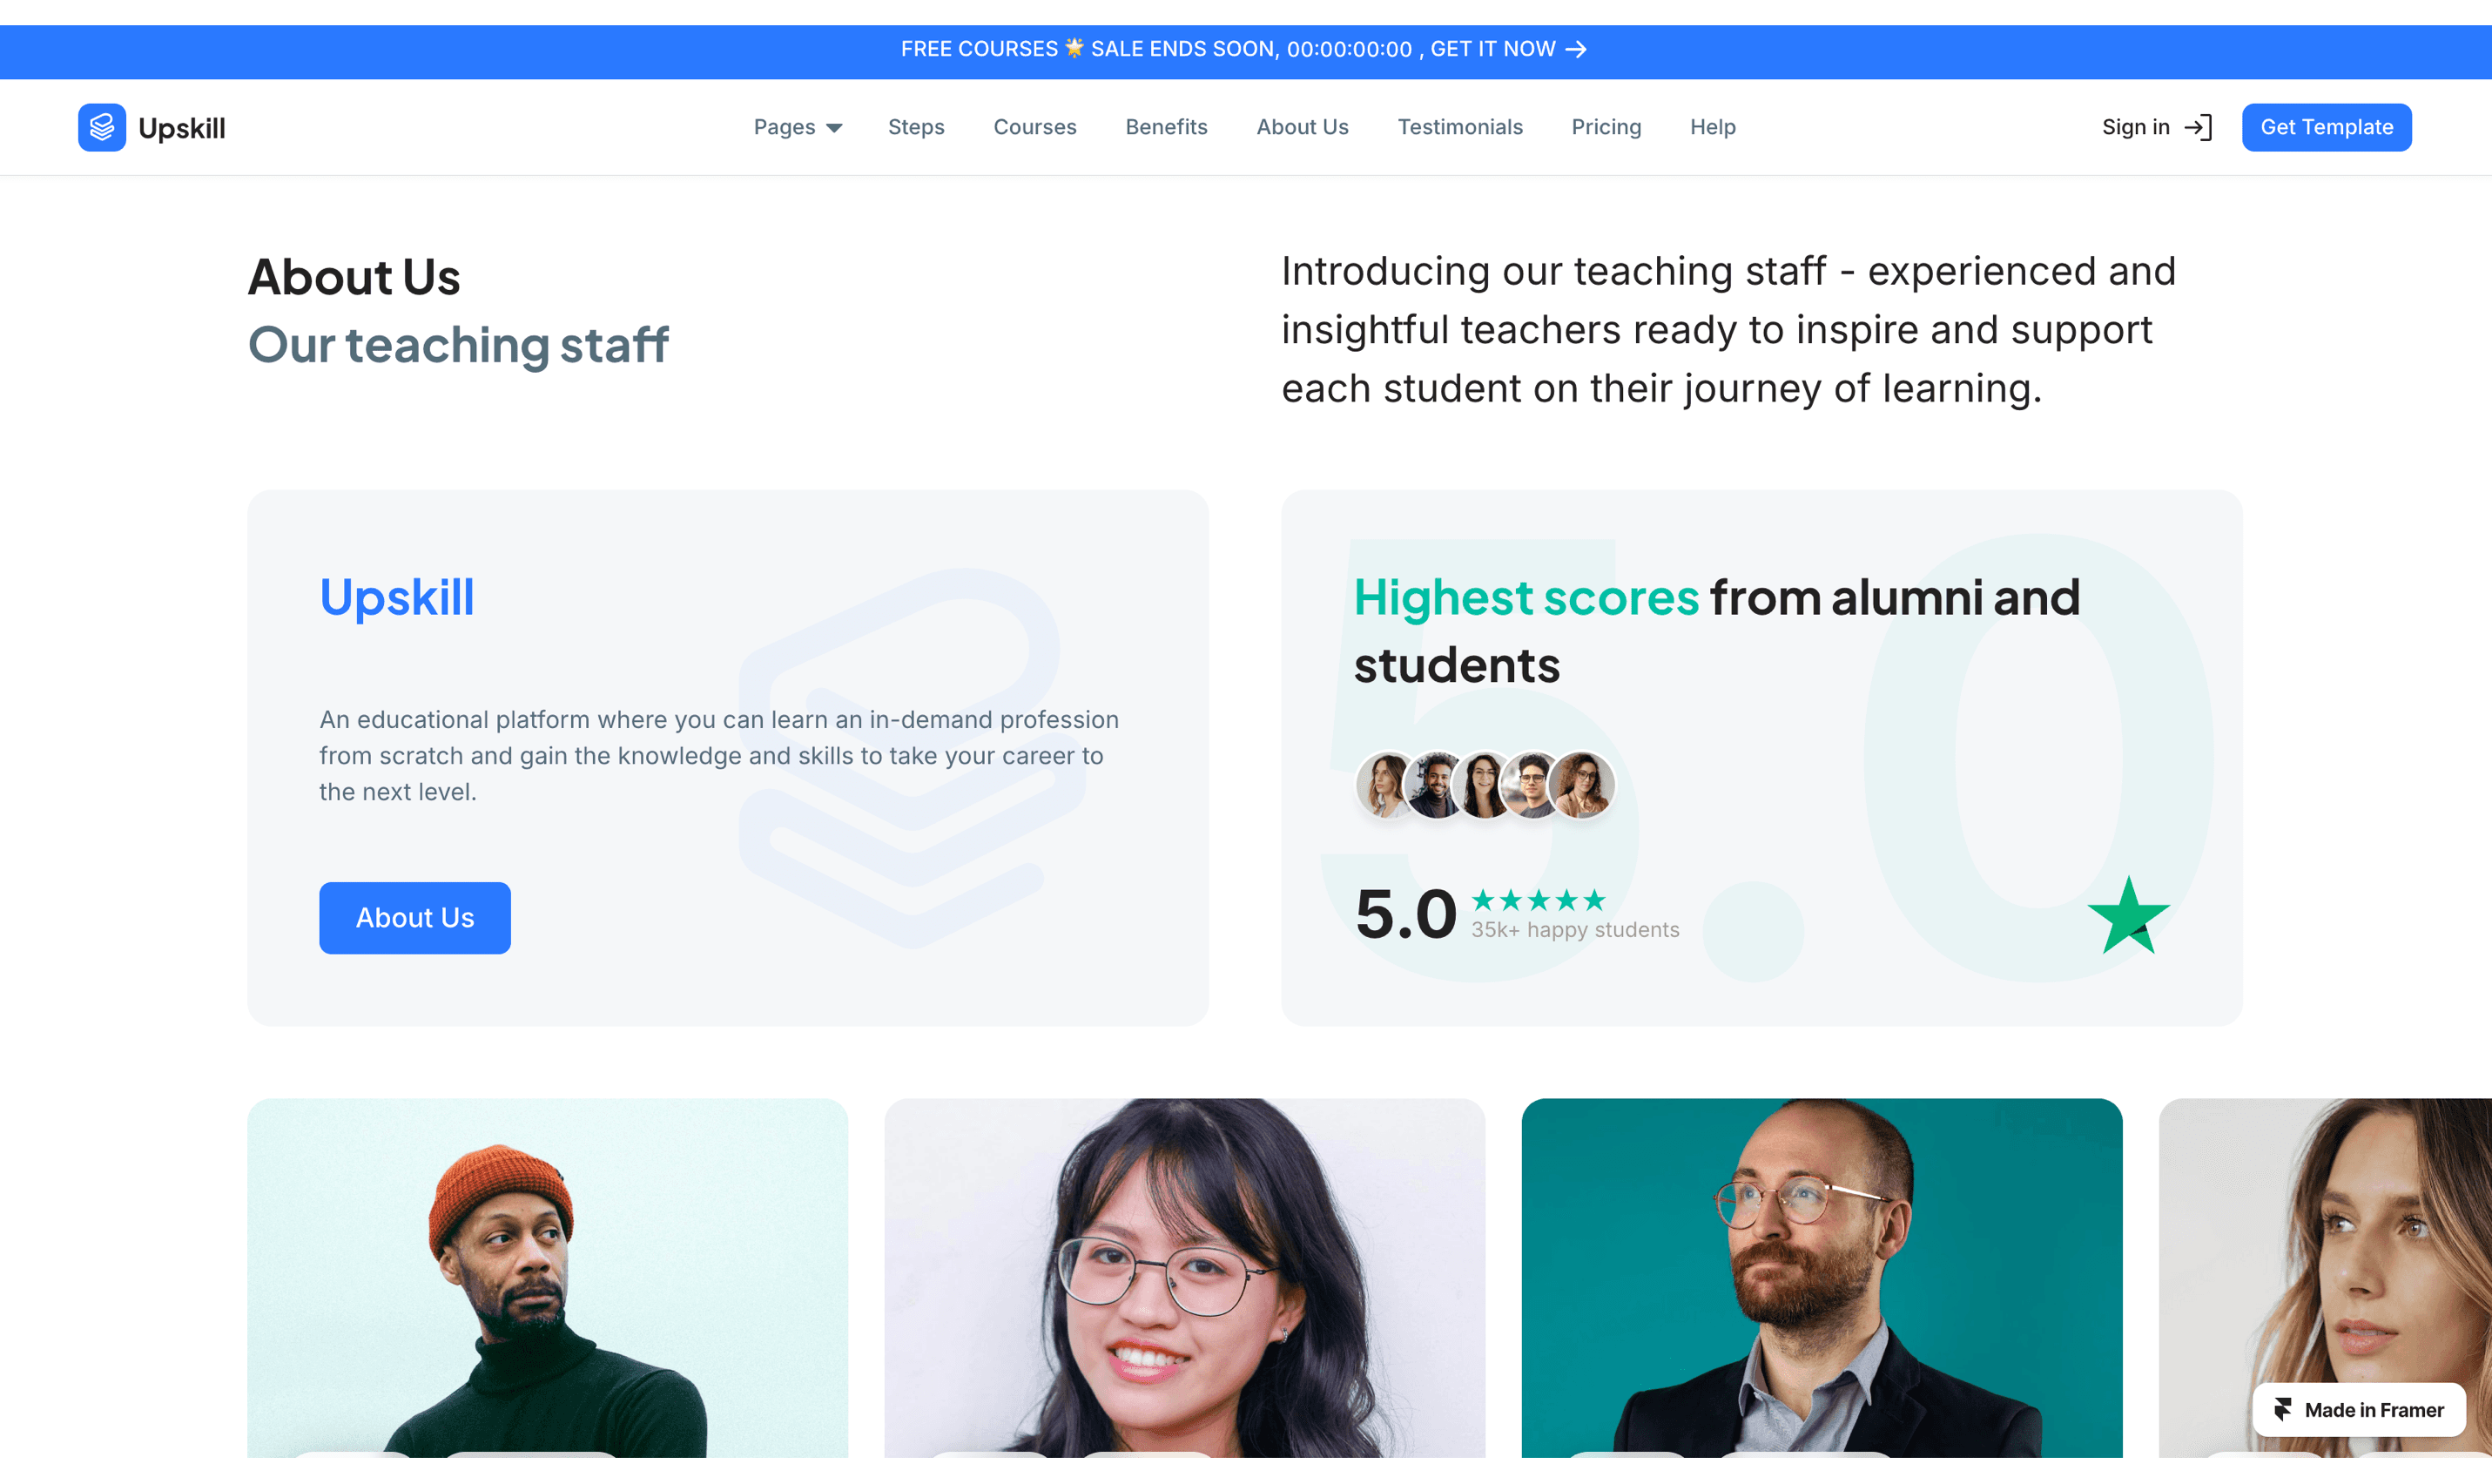Select Testimonials in the navigation
The image size is (2492, 1484).
tap(1459, 127)
